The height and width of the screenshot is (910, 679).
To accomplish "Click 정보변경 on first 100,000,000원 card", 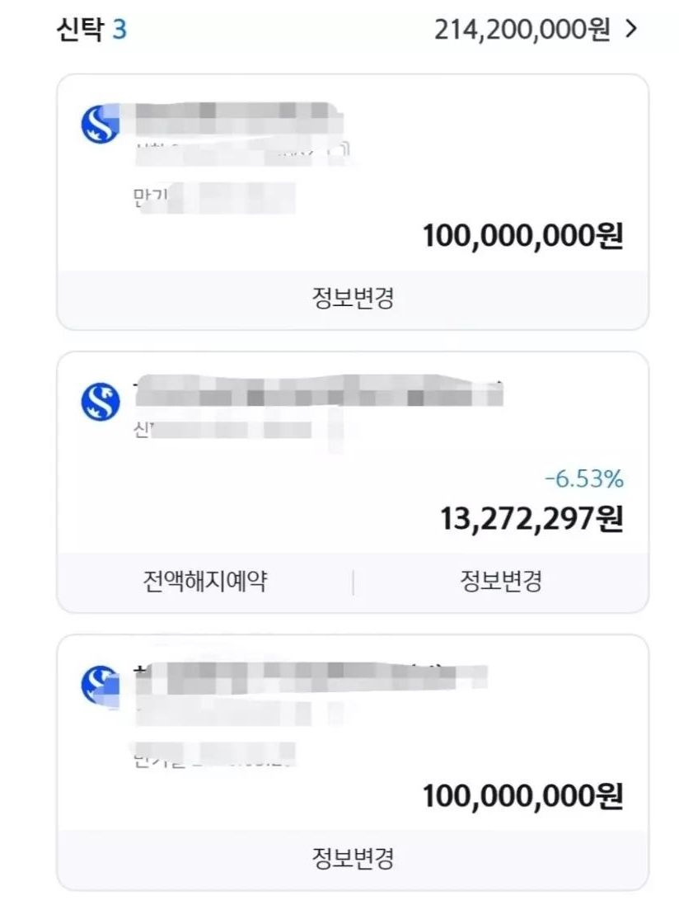I will pyautogui.click(x=353, y=299).
